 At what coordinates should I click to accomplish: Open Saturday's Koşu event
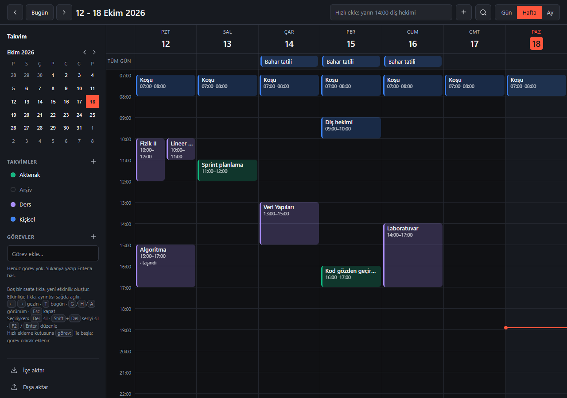(475, 85)
